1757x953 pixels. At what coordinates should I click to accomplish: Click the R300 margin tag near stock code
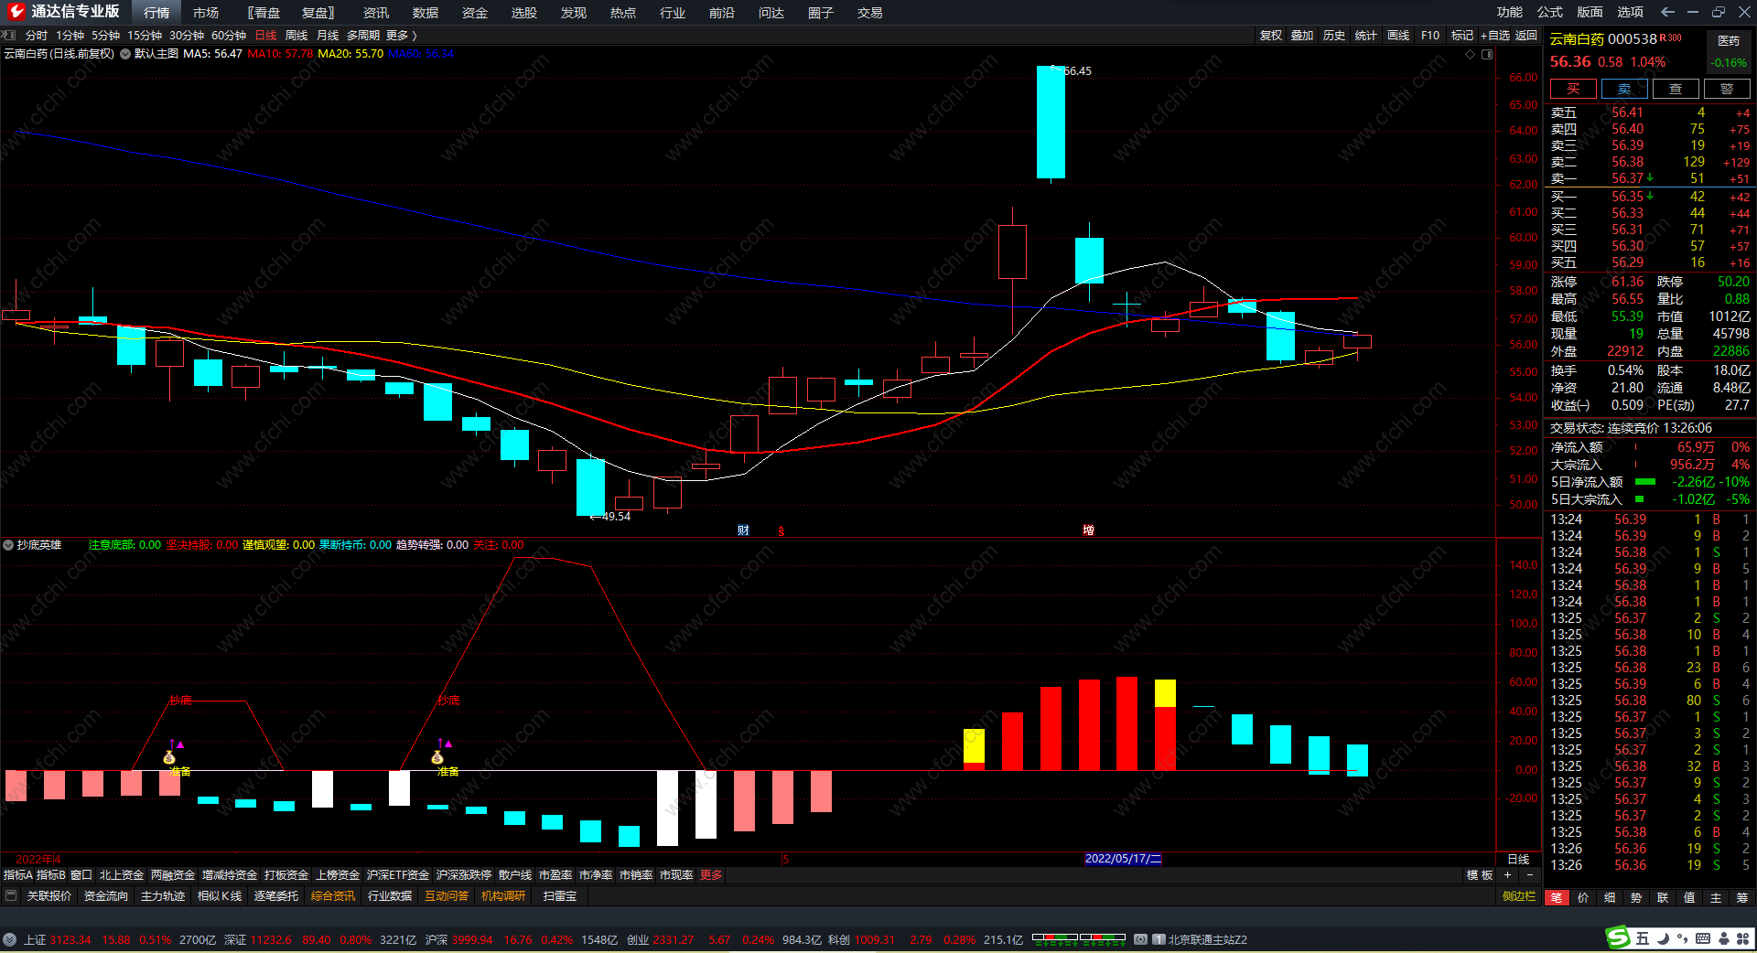tap(1671, 37)
